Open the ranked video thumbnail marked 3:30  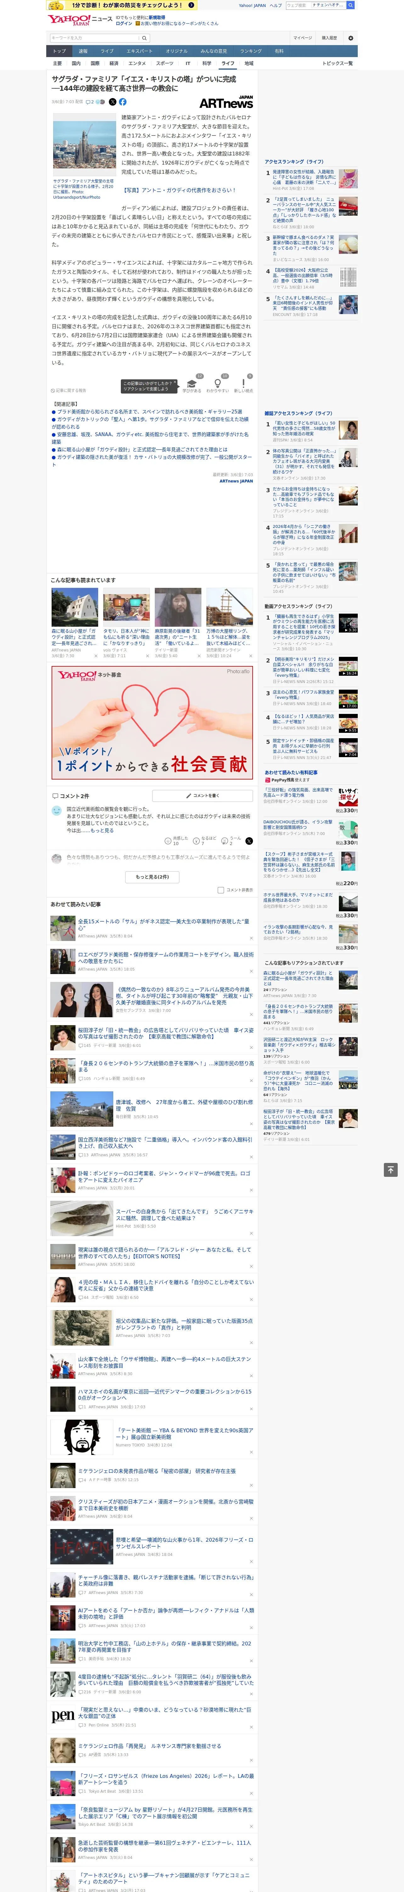pyautogui.click(x=348, y=623)
